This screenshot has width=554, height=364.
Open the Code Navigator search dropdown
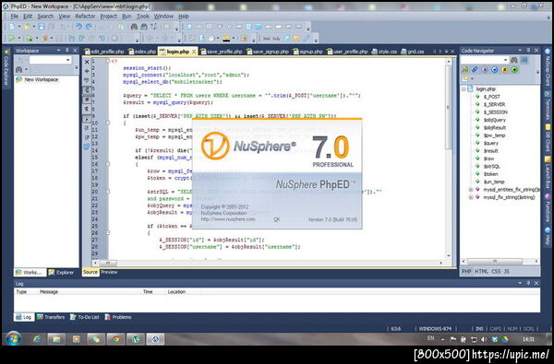pos(506,60)
